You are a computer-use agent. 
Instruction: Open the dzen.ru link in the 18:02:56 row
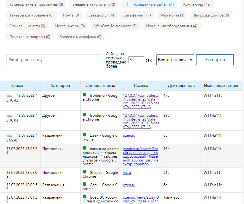click(x=129, y=185)
